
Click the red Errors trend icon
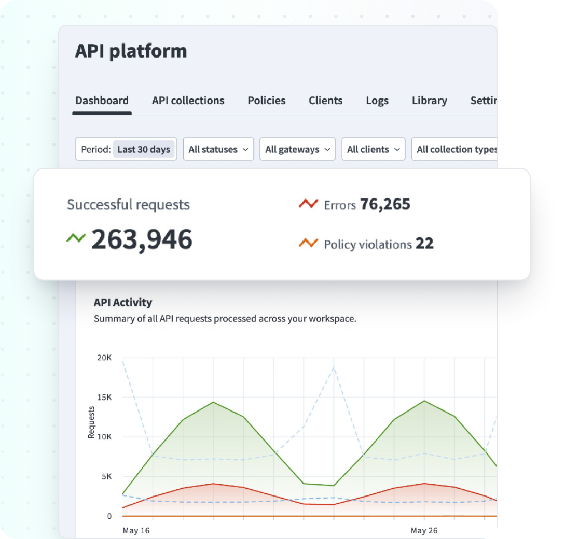click(x=308, y=203)
